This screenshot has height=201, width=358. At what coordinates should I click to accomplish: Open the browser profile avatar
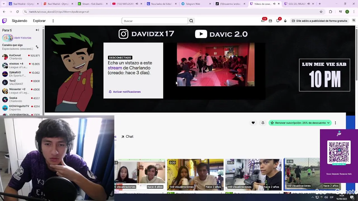click(x=347, y=12)
